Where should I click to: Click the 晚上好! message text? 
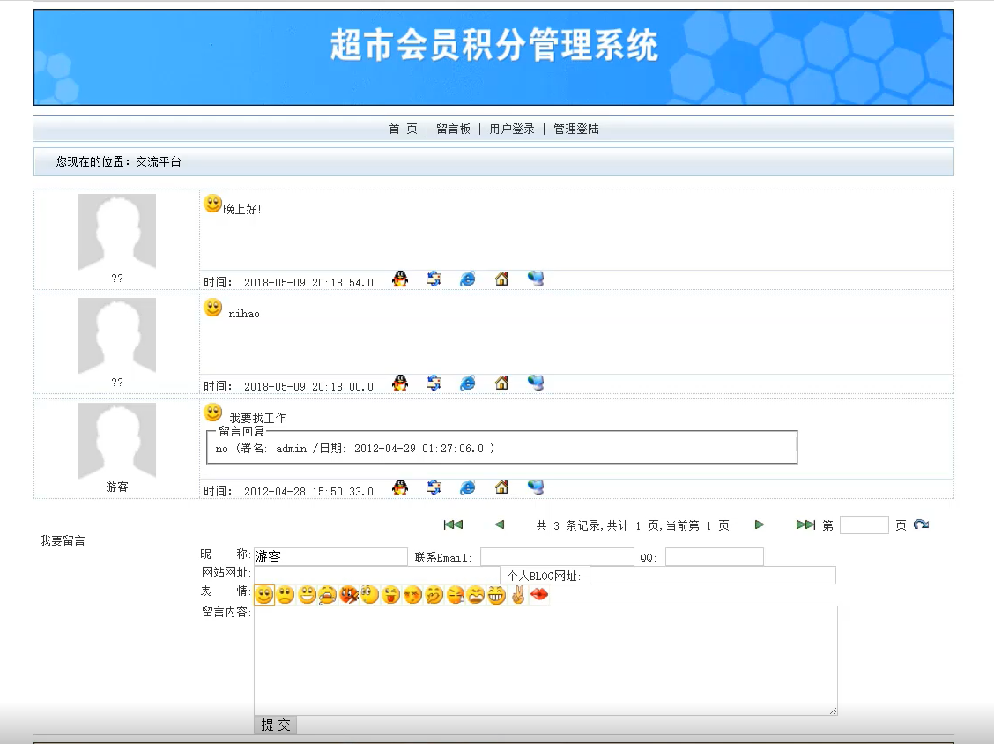(242, 209)
